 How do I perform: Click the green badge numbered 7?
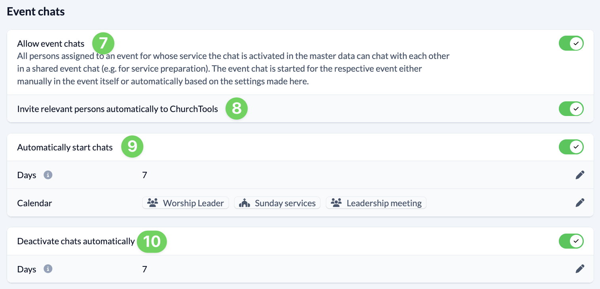pyautogui.click(x=103, y=43)
